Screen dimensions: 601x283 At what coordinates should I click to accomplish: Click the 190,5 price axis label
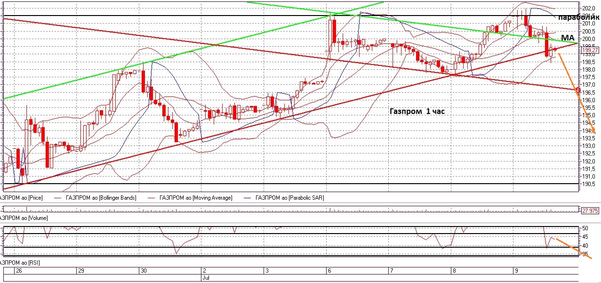tap(588, 184)
